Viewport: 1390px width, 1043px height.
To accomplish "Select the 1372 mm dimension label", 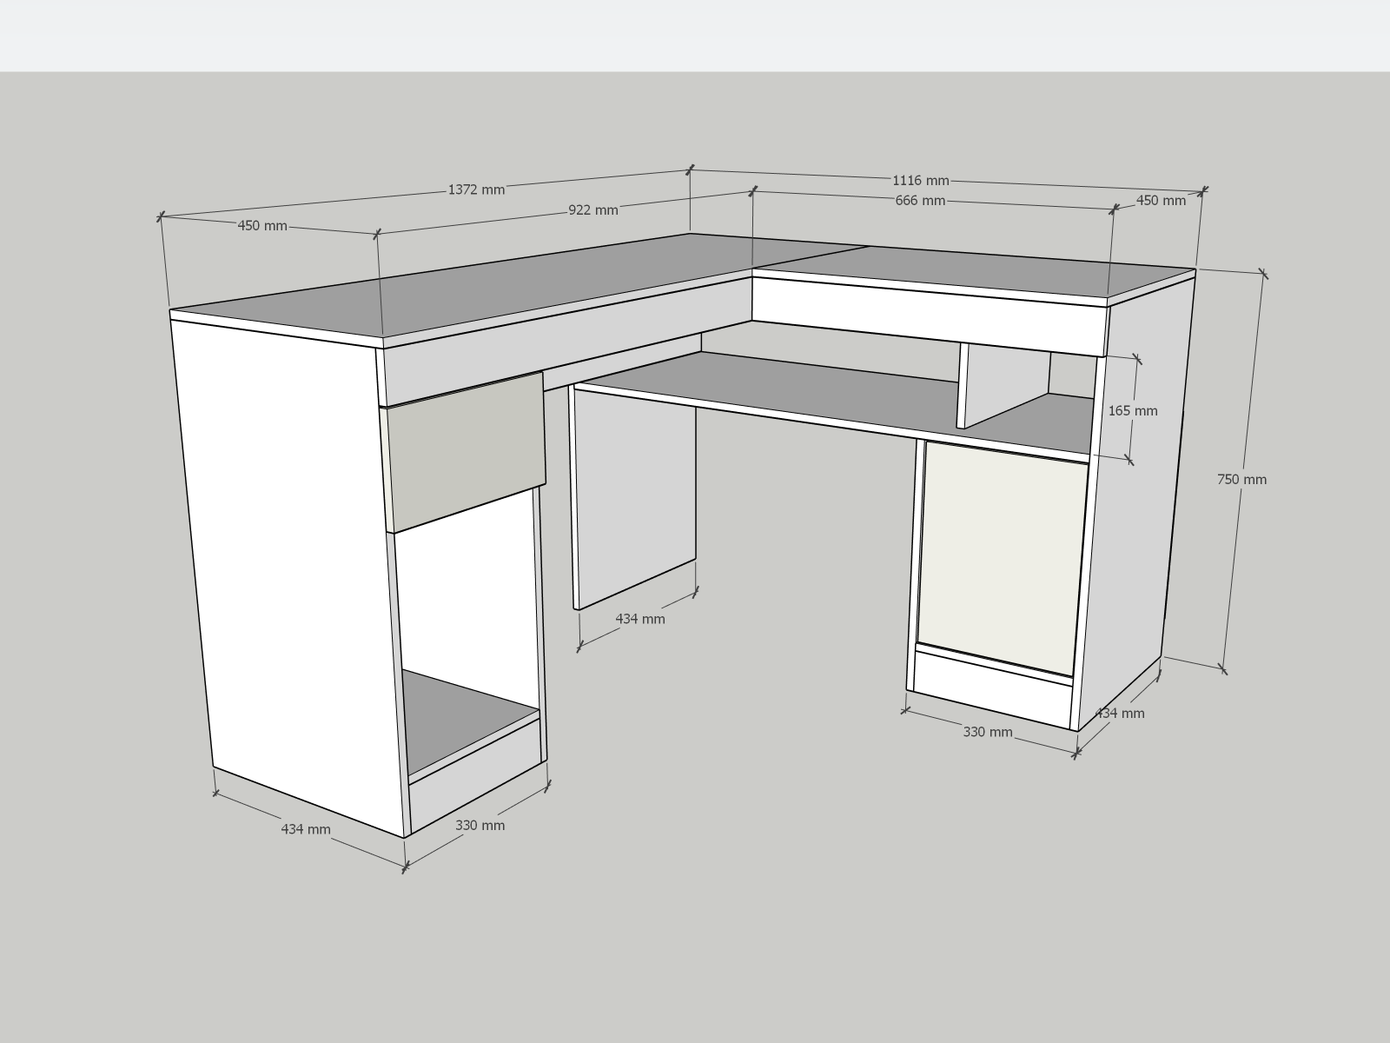I will pyautogui.click(x=476, y=189).
